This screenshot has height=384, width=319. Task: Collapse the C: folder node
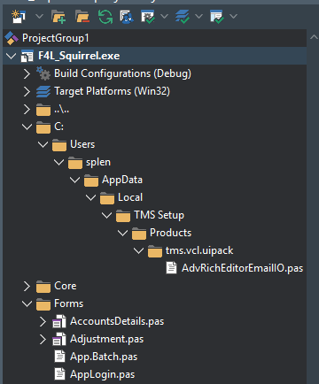27,127
